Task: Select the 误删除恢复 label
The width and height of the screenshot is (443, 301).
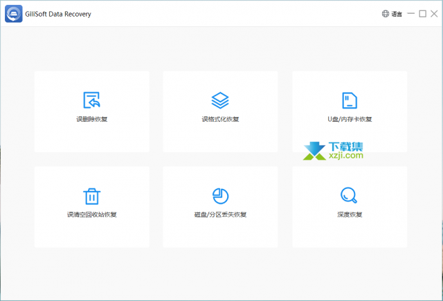Action: click(x=92, y=119)
